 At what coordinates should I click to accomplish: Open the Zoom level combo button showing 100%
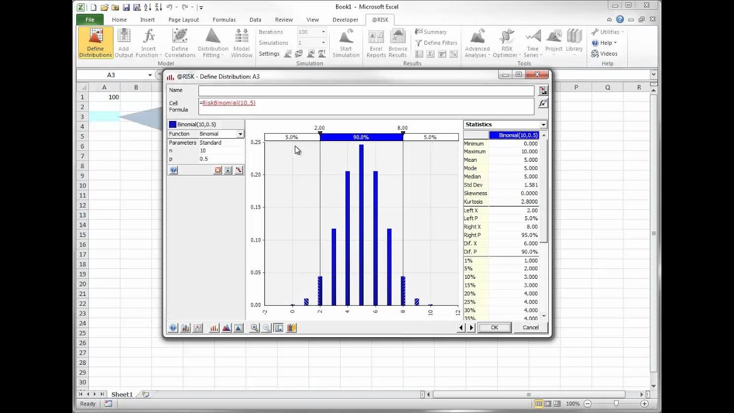[x=573, y=404]
